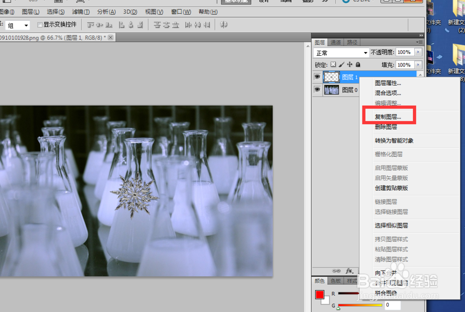Screen dimensions: 465x312
Task: Choose 拼合图像 from the context menu
Action: [386, 293]
